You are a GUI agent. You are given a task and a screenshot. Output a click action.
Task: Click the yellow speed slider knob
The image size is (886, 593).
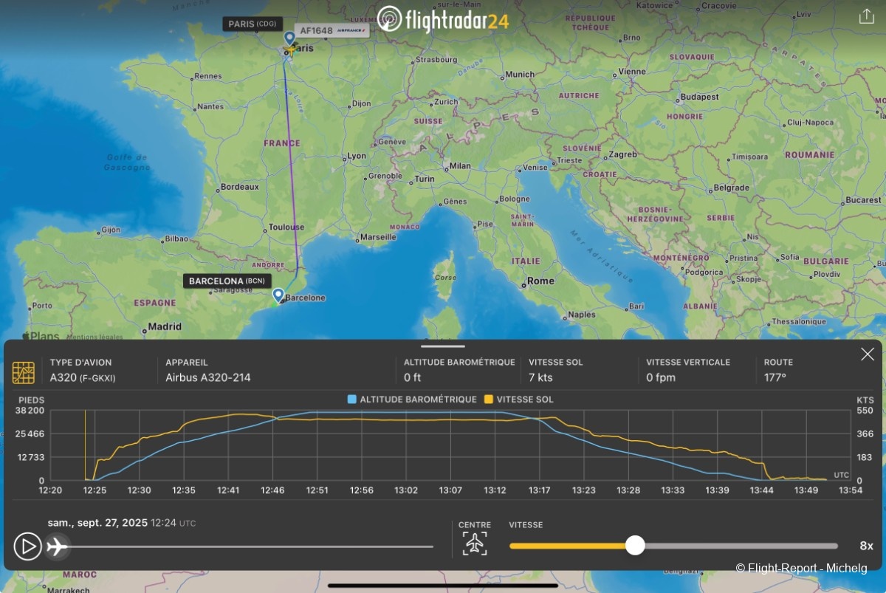(635, 546)
